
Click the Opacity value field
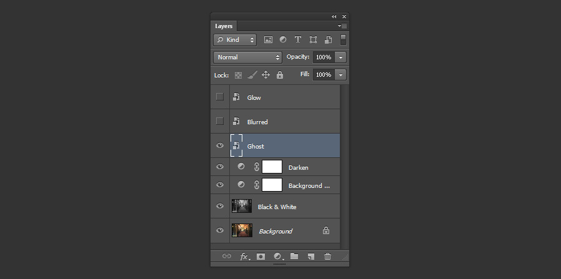point(324,57)
